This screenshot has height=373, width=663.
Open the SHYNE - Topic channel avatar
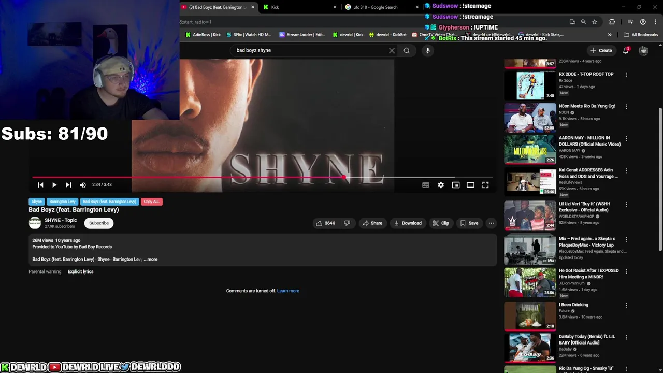coord(35,223)
